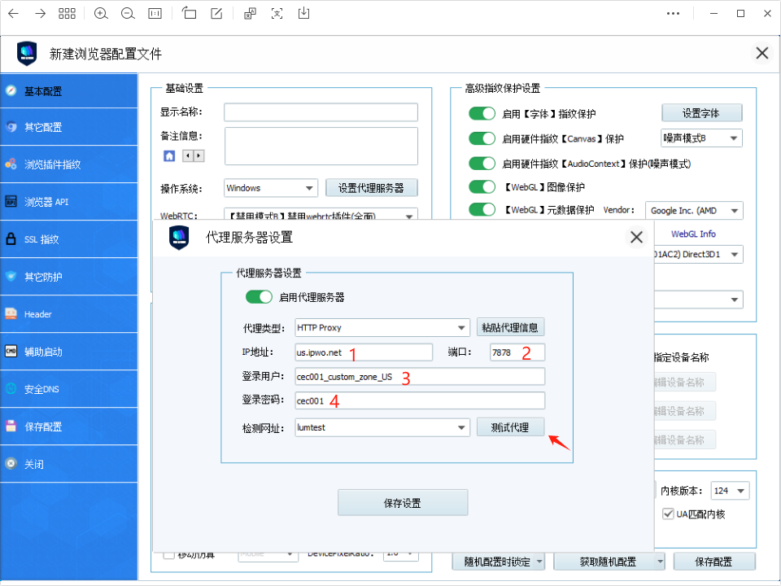The height and width of the screenshot is (586, 781).
Task: Toggle 【AudioContext】保护 switch
Action: tap(482, 164)
